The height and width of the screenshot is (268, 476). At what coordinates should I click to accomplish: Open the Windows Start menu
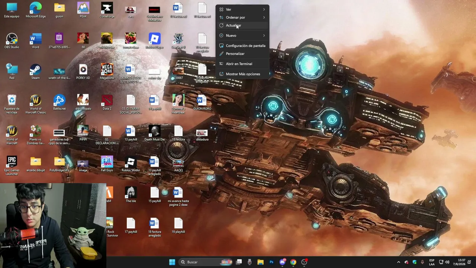[172, 262]
